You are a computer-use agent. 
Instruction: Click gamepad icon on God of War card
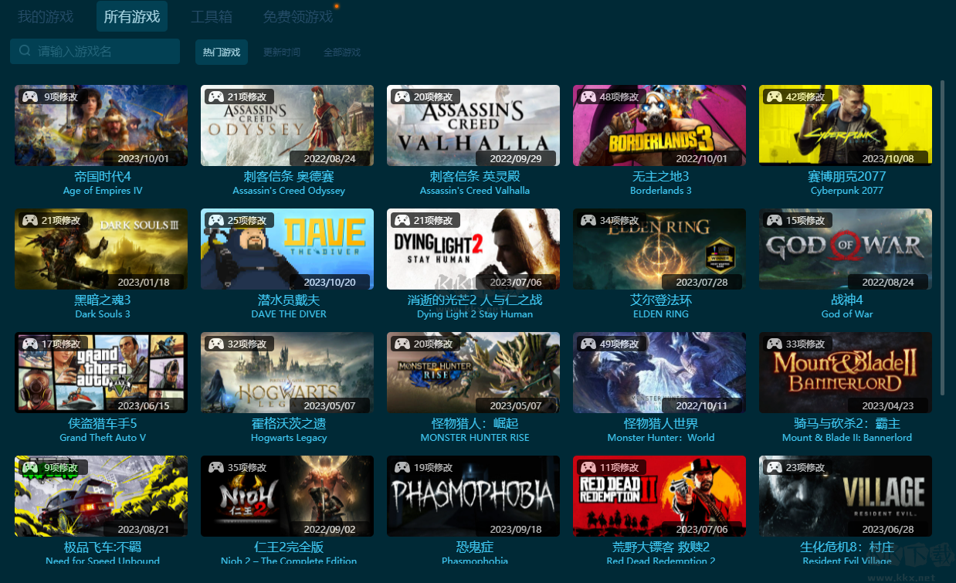(774, 220)
